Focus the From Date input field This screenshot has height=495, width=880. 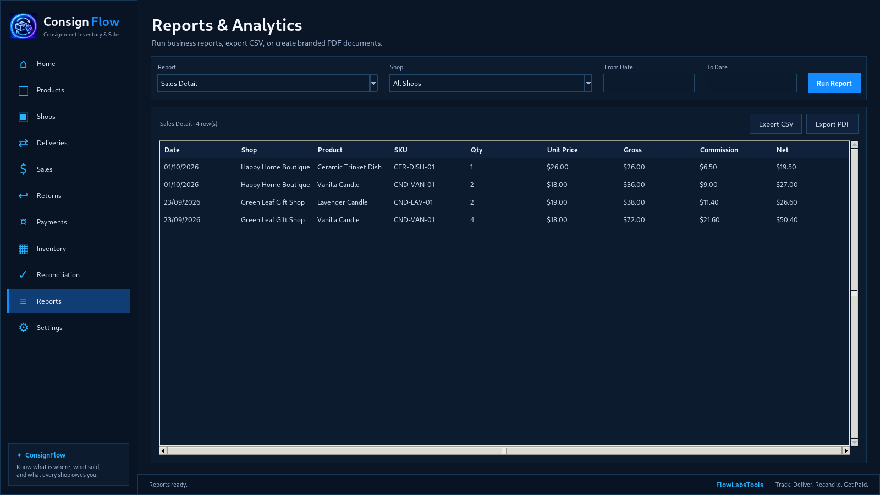point(649,83)
